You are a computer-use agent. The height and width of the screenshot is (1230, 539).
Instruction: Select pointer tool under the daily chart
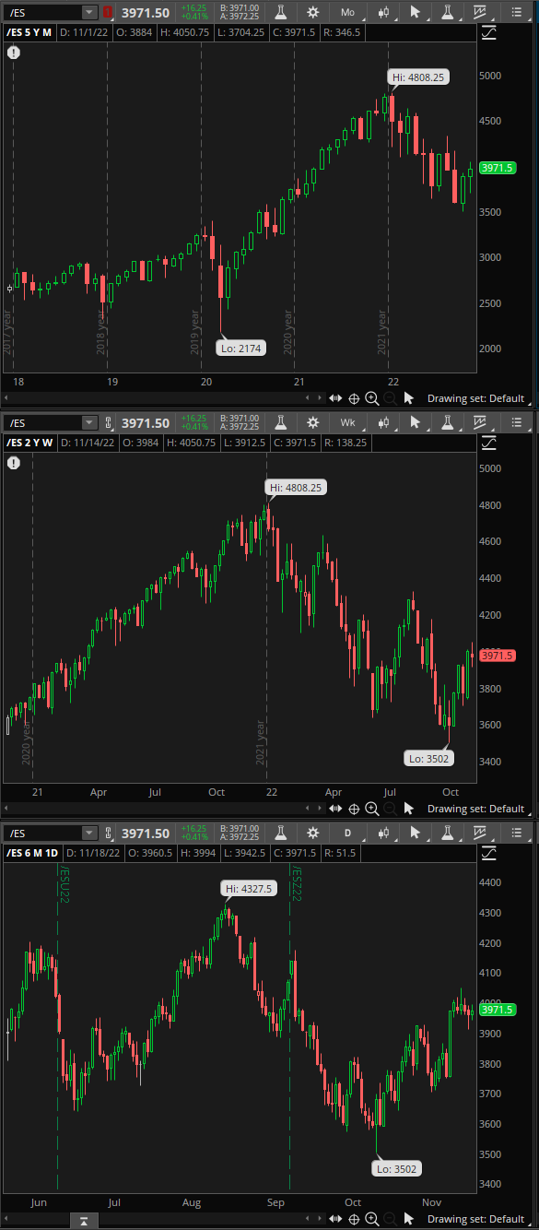(x=410, y=1219)
